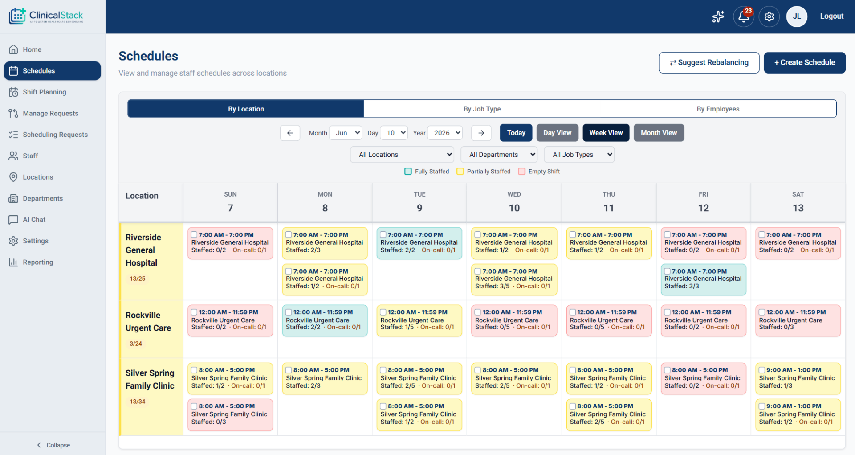Image resolution: width=855 pixels, height=455 pixels.
Task: Click the Riverside General Hospital row label
Action: (x=143, y=250)
